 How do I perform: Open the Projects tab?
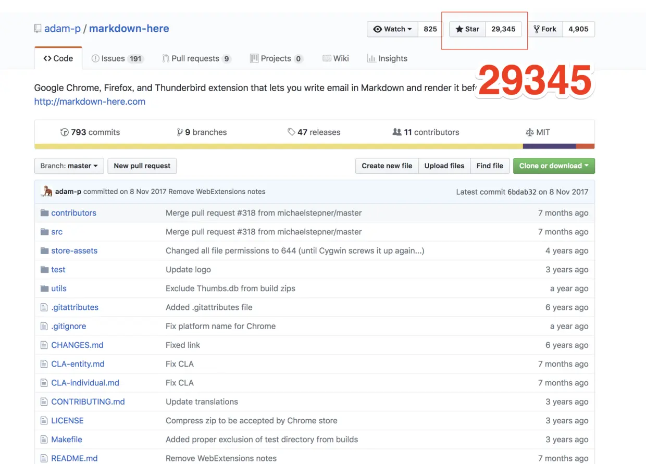pyautogui.click(x=276, y=58)
